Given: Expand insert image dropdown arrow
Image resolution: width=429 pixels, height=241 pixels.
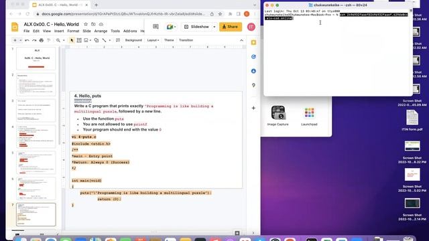Looking at the screenshot, I should (90, 40).
